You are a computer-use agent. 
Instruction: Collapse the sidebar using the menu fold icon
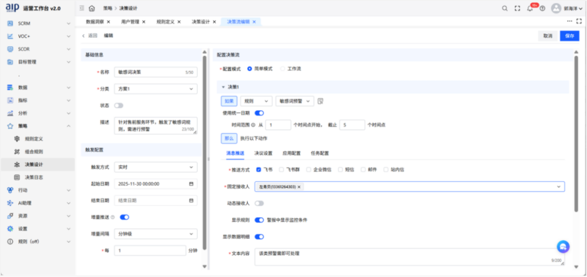coord(82,8)
